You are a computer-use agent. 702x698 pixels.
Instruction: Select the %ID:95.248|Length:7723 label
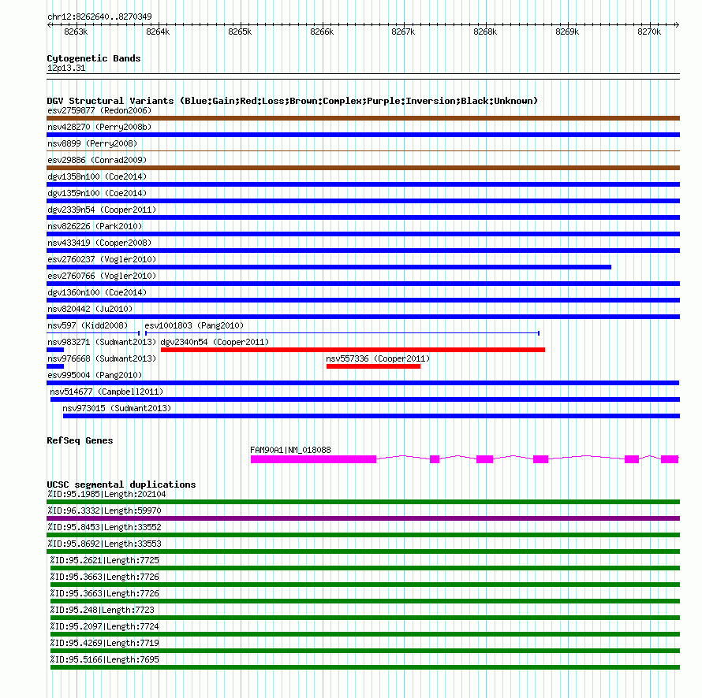coord(102,610)
